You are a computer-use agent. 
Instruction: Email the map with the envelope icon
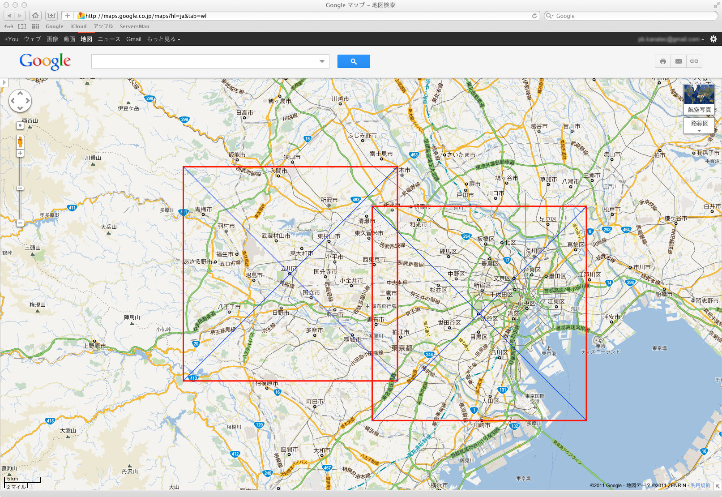tap(679, 61)
